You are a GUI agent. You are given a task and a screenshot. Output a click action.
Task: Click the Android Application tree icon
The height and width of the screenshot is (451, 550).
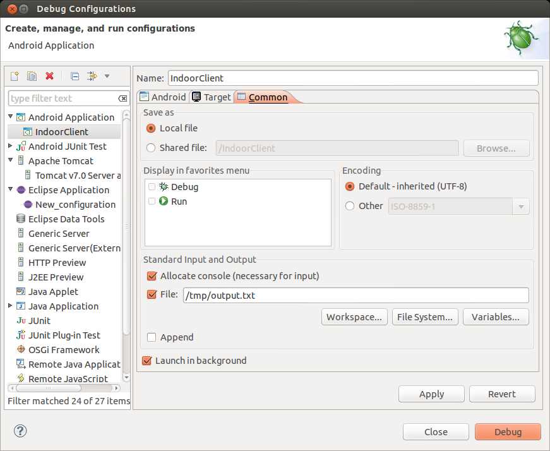pyautogui.click(x=21, y=117)
